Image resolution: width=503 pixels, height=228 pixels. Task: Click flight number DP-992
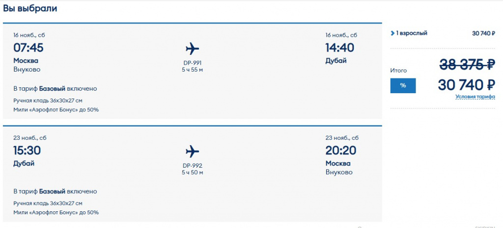pyautogui.click(x=192, y=166)
